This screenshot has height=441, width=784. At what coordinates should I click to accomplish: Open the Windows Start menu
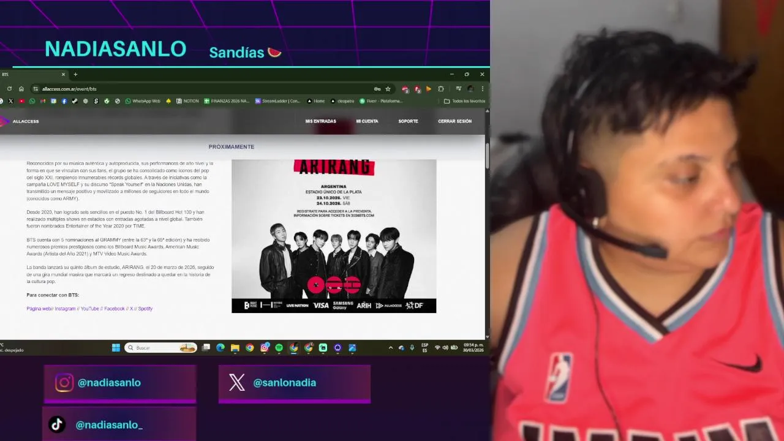(x=116, y=348)
